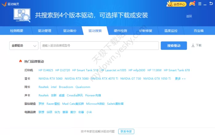Open the 温度监控 tab
Screen dimensions: 215x135
click(x=171, y=31)
